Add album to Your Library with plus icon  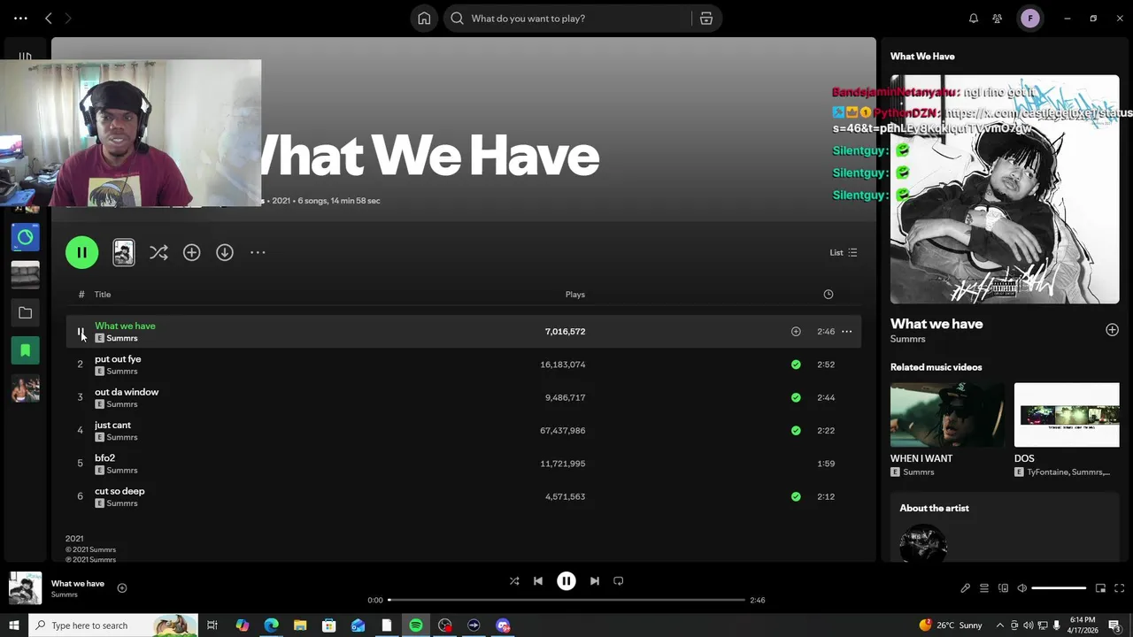[x=192, y=253]
